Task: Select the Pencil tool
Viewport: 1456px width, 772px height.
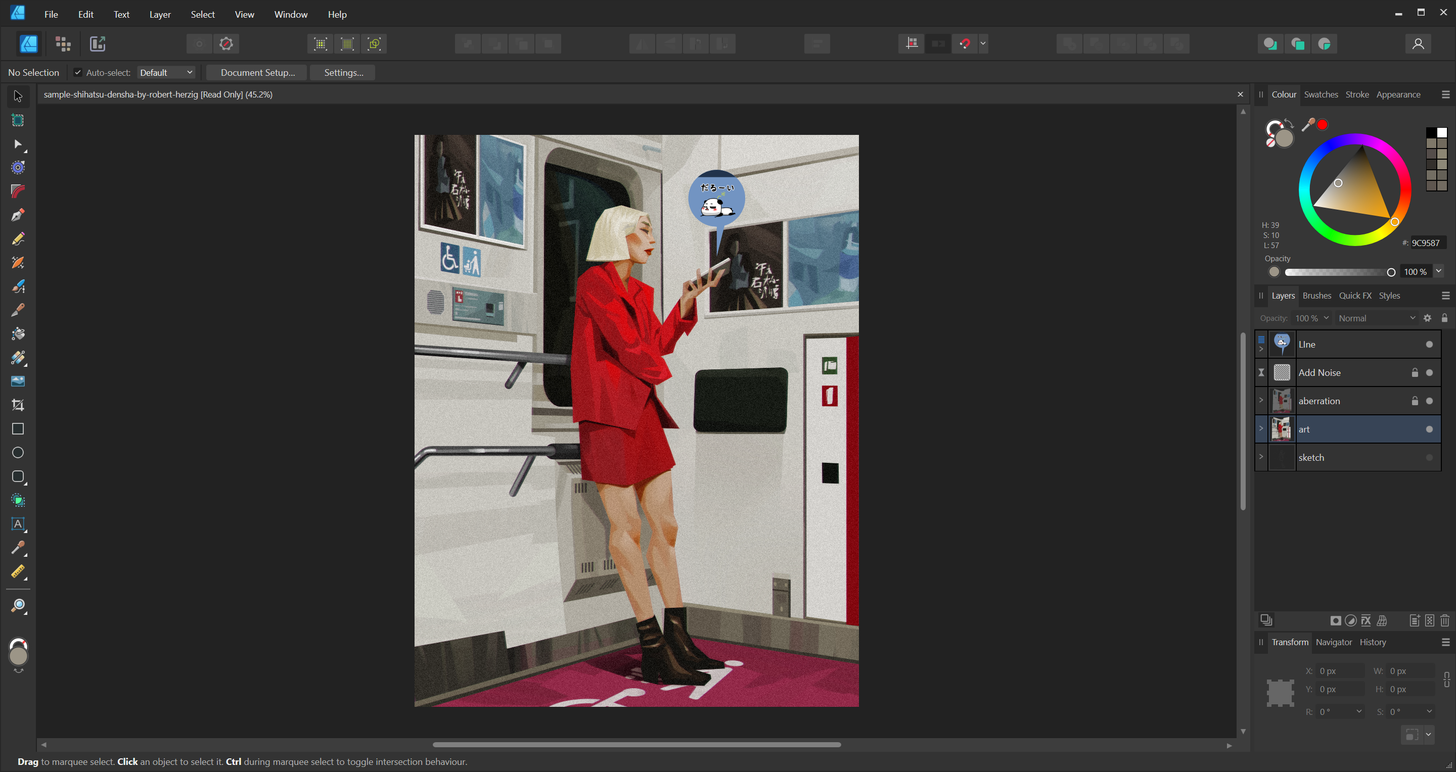Action: [x=18, y=239]
